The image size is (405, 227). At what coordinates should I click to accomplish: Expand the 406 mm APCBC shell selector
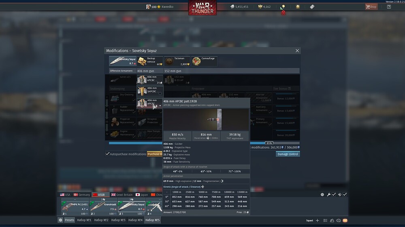pos(150,80)
